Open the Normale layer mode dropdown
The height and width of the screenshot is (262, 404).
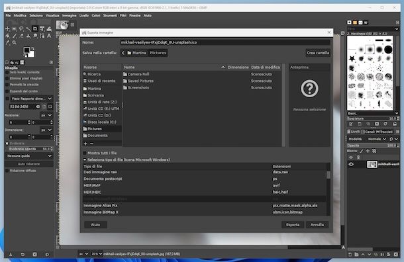tap(377, 139)
